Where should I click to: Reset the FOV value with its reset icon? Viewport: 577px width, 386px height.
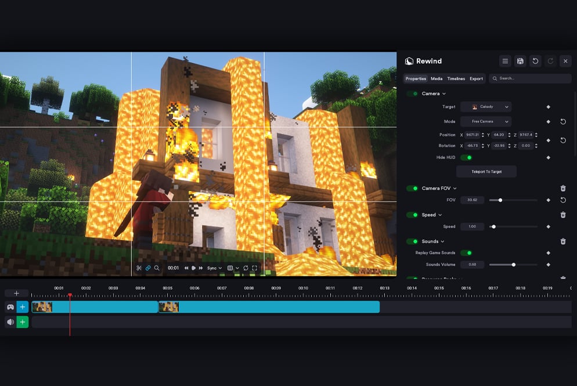562,200
